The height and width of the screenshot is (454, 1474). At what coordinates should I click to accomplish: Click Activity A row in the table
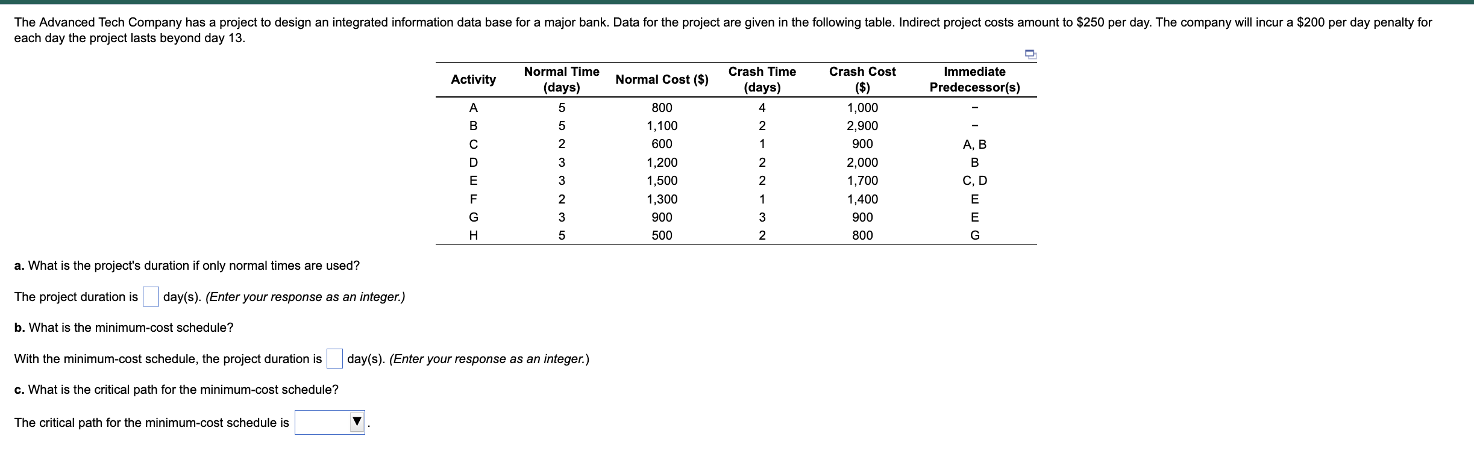pos(473,107)
